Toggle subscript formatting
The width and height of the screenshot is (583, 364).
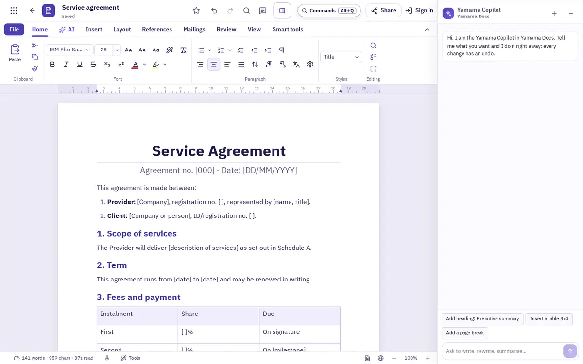[107, 64]
